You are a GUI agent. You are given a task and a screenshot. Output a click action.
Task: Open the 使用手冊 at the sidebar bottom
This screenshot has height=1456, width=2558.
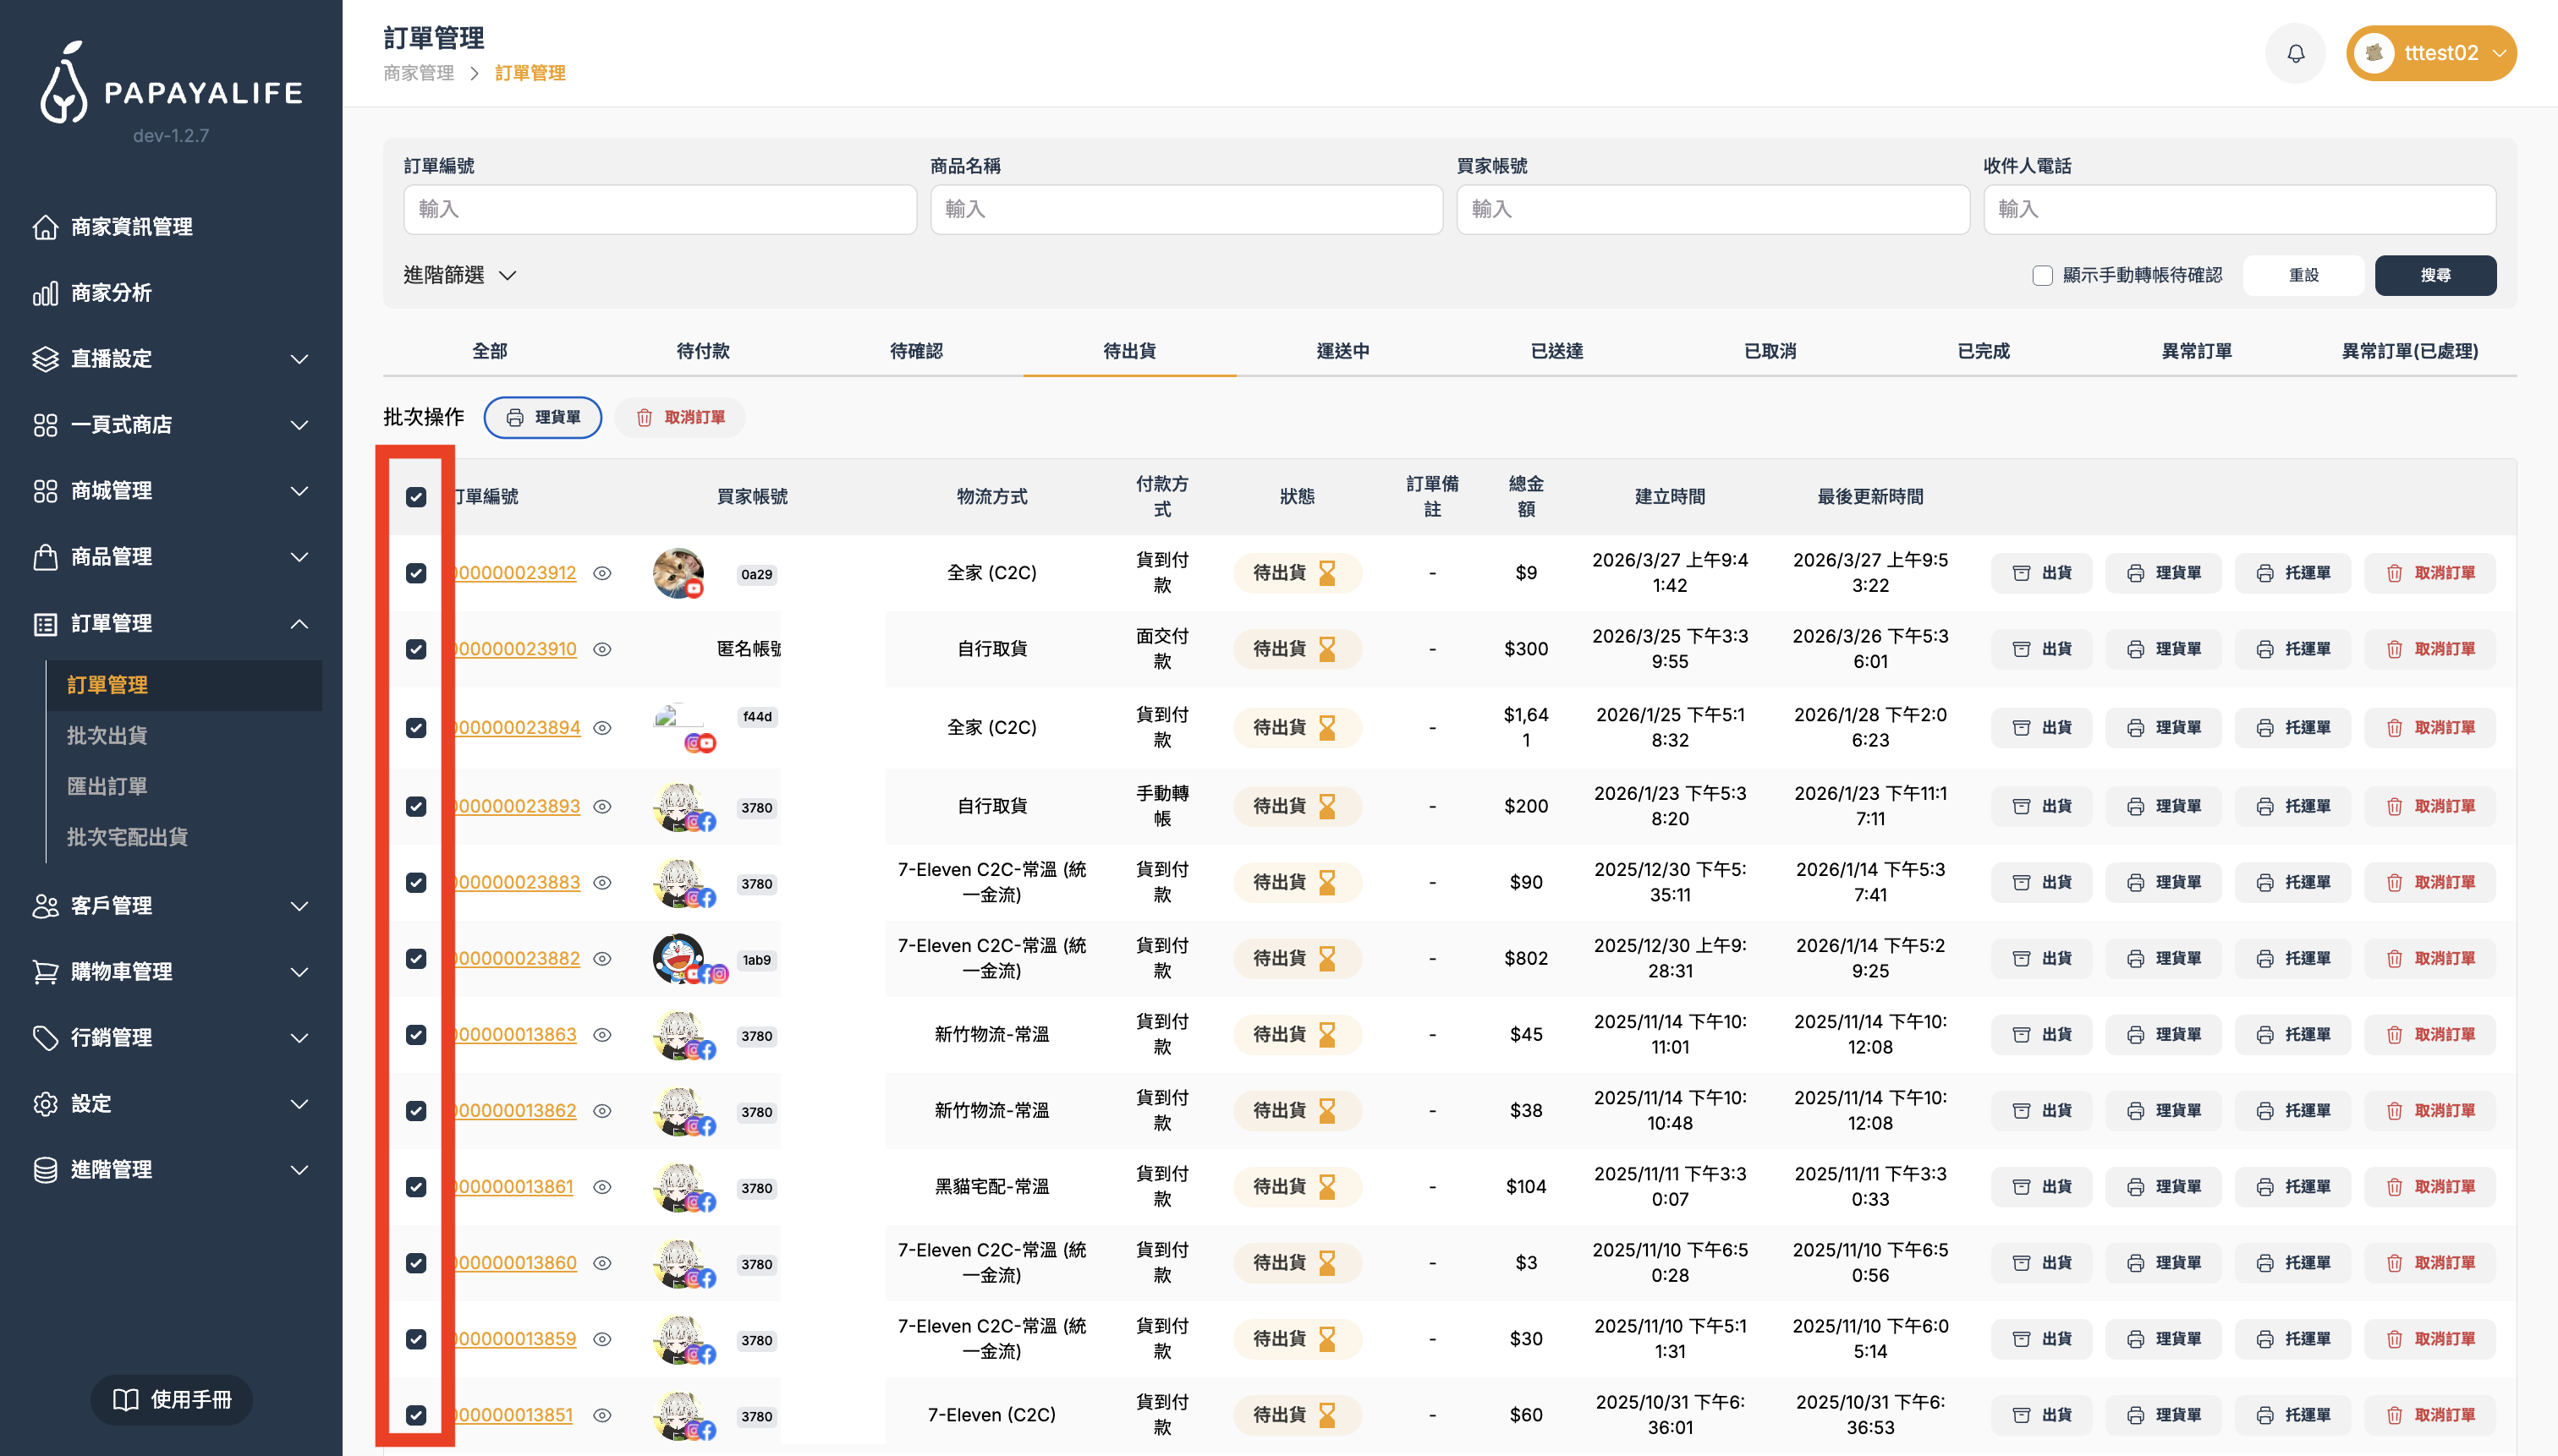coord(171,1399)
